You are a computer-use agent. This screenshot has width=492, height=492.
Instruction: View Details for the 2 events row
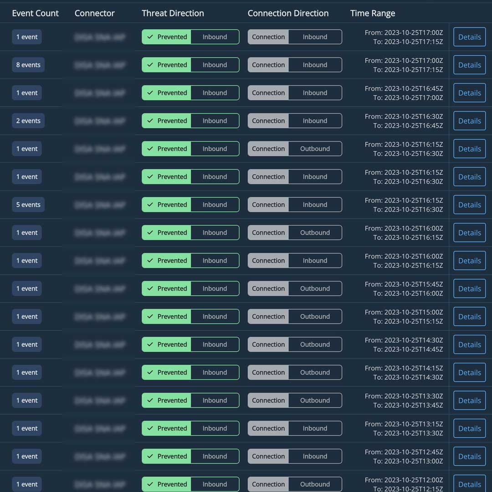[x=469, y=121]
